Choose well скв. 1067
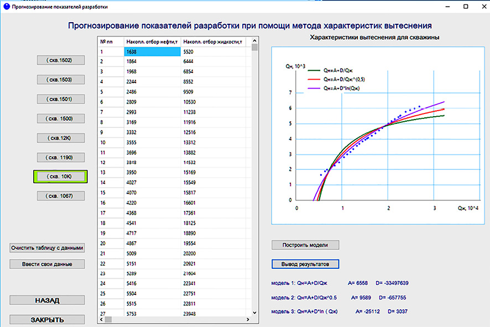The height and width of the screenshot is (327, 490). click(61, 196)
